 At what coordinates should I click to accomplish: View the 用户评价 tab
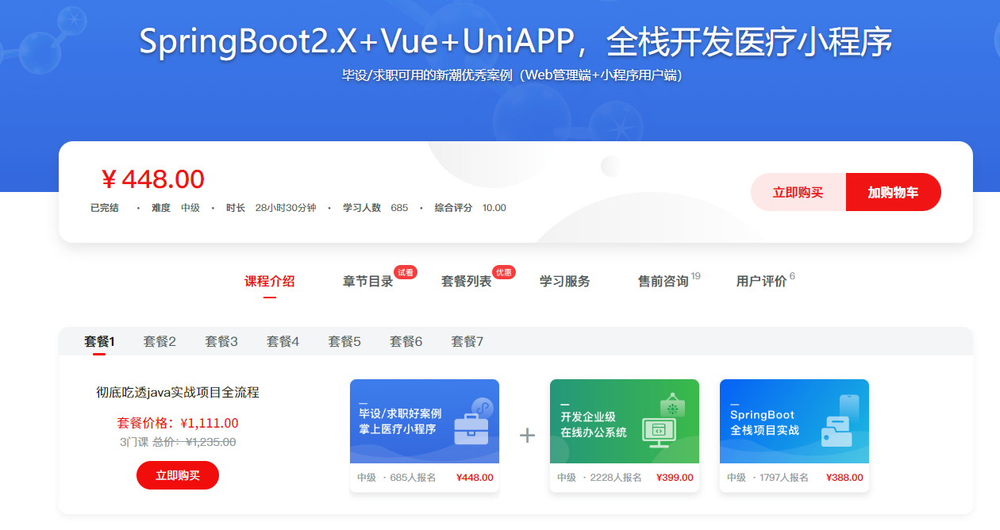tap(762, 281)
